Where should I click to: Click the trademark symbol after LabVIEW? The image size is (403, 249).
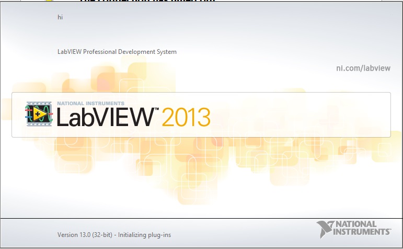(x=156, y=109)
